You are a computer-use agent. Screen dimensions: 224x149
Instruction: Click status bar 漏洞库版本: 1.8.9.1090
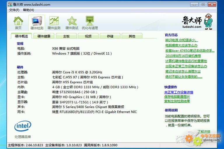pyautogui.click(x=101, y=145)
